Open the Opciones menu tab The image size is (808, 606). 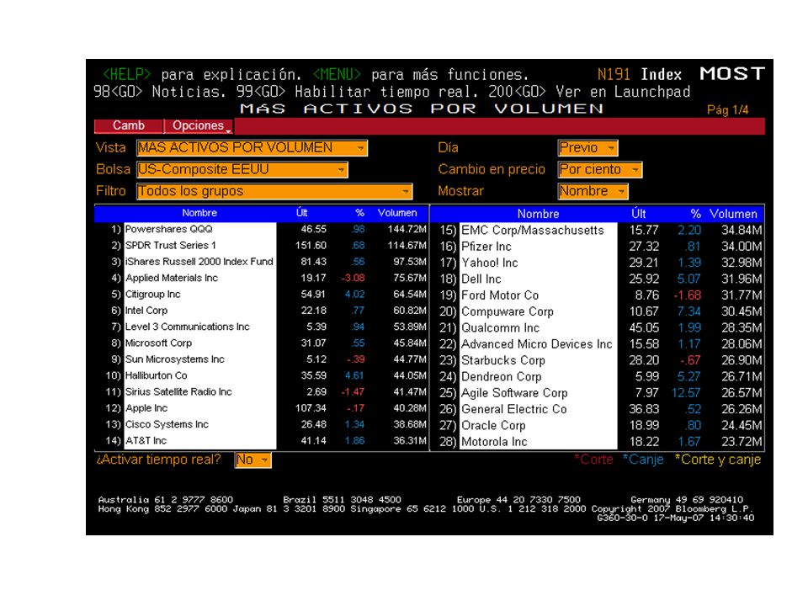pyautogui.click(x=199, y=125)
